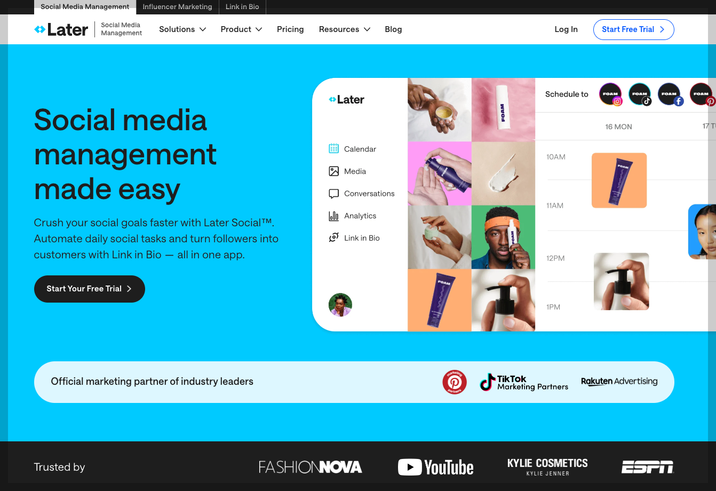Click the 1PM time slot label
Viewport: 716px width, 491px height.
pyautogui.click(x=553, y=307)
